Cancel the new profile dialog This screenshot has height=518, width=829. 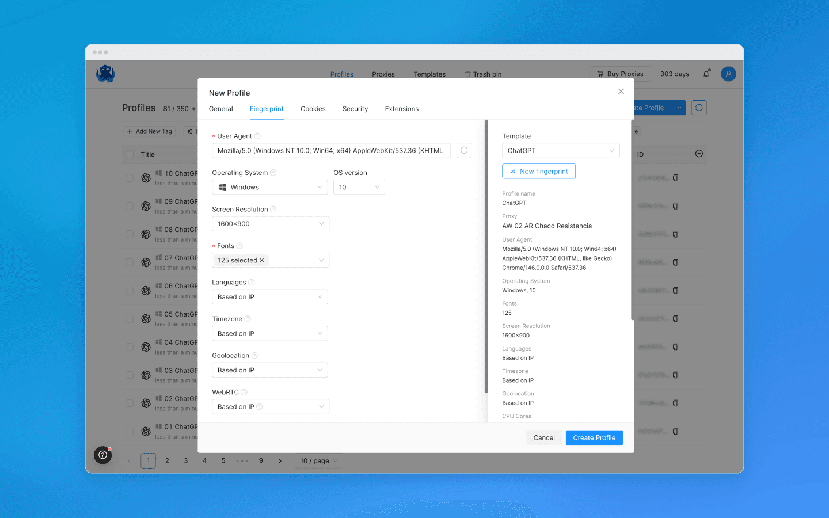click(544, 437)
